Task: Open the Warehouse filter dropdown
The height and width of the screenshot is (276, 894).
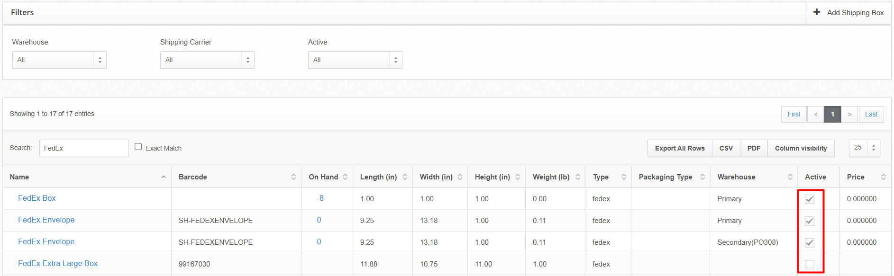Action: [59, 60]
